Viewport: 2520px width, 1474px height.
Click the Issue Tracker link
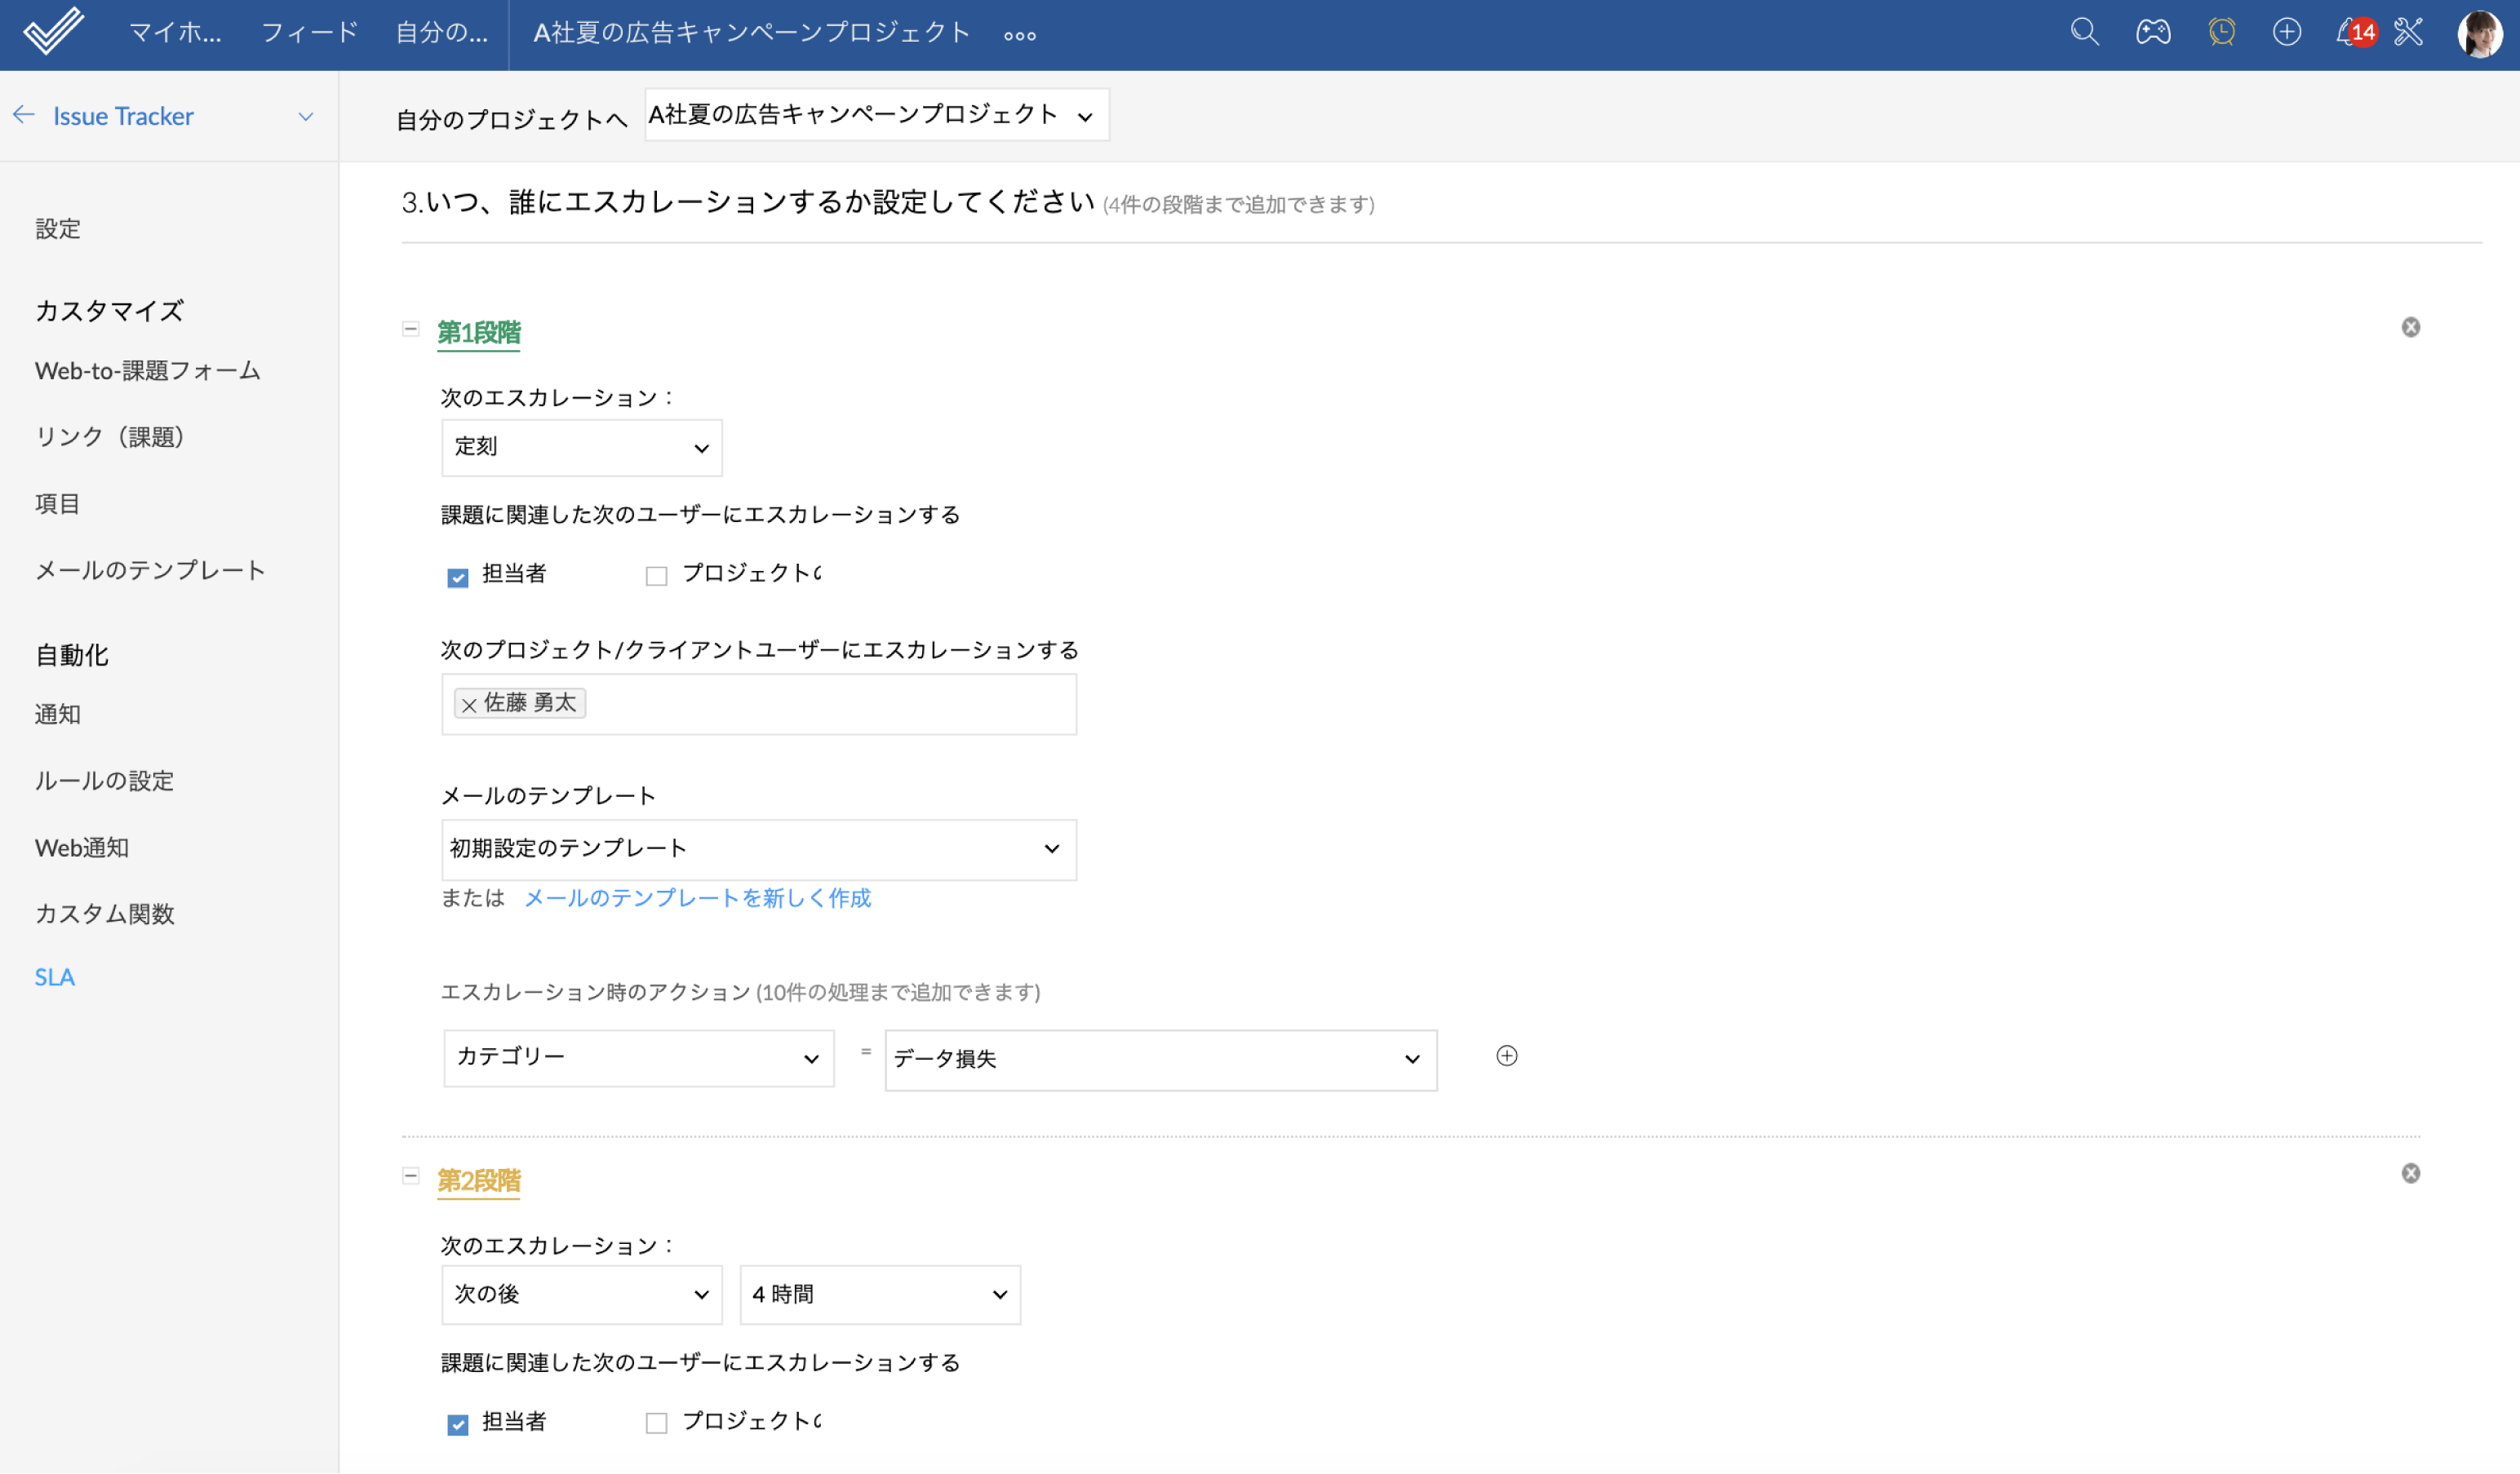tap(123, 116)
